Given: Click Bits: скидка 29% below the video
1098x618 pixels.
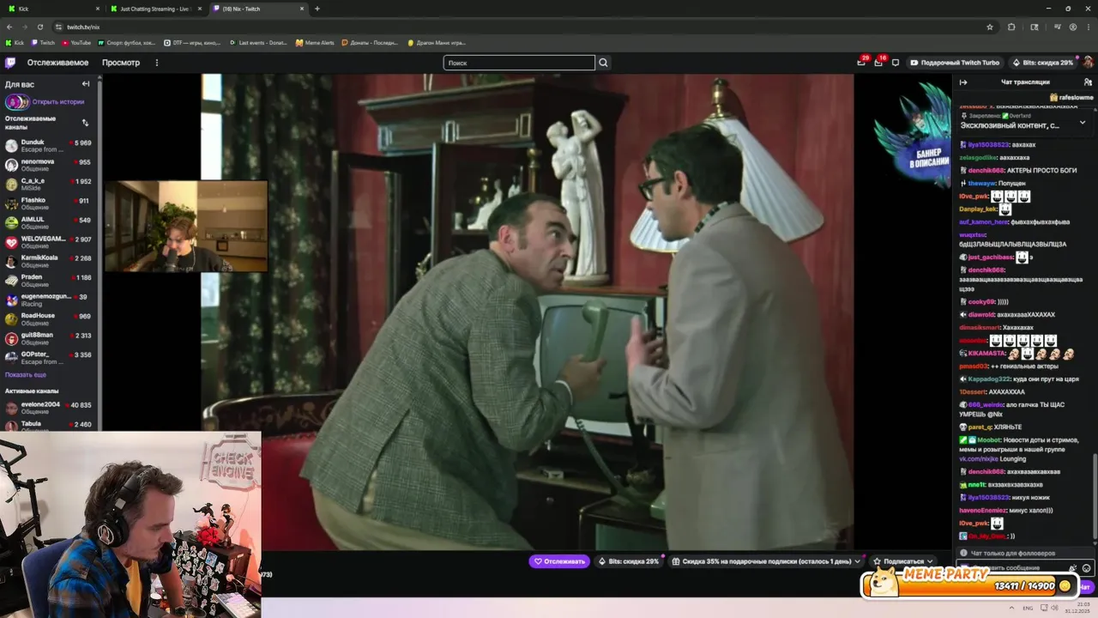Looking at the screenshot, I should (629, 561).
